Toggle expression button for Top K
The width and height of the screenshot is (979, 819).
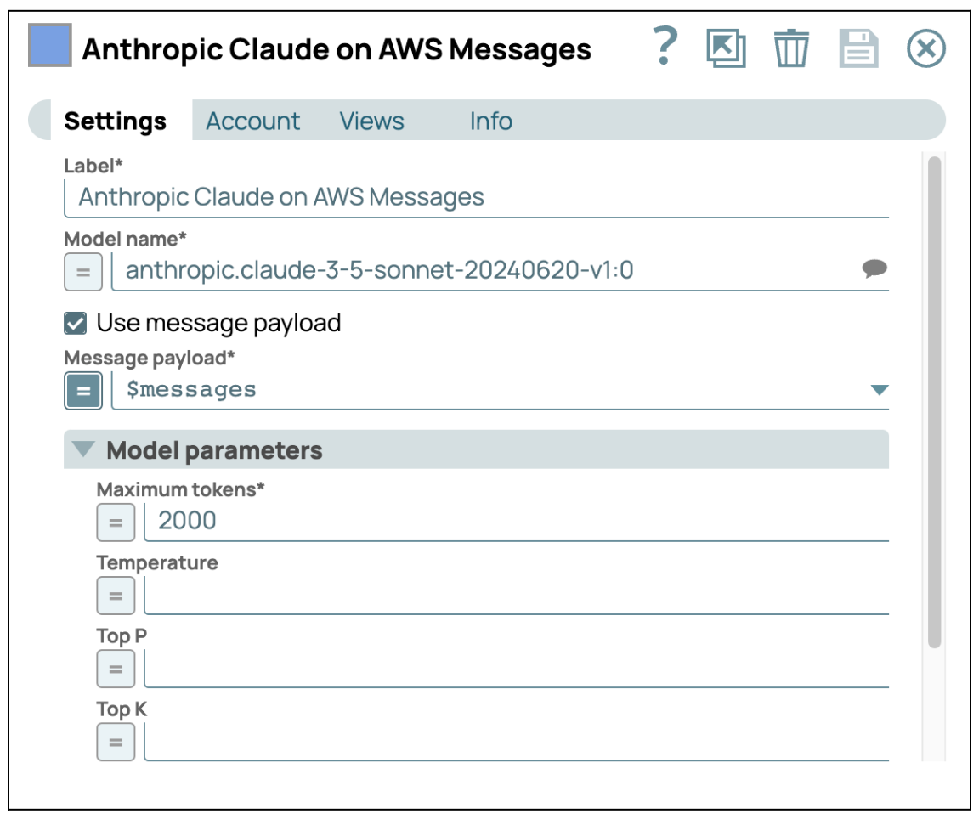(x=116, y=742)
